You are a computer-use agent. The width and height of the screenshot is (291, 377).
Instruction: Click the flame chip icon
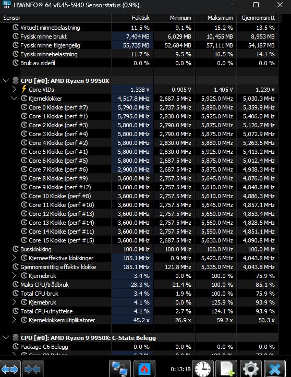[x=144, y=369]
